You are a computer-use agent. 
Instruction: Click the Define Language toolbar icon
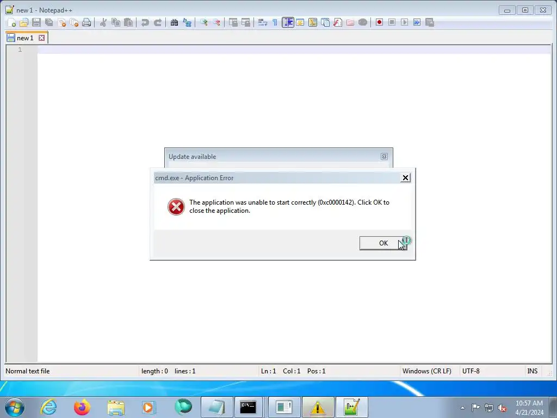(x=300, y=22)
